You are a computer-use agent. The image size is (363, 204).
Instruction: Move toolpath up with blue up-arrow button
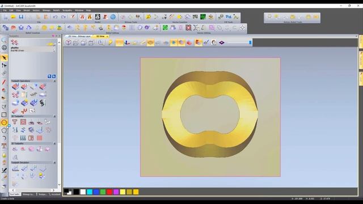click(49, 76)
